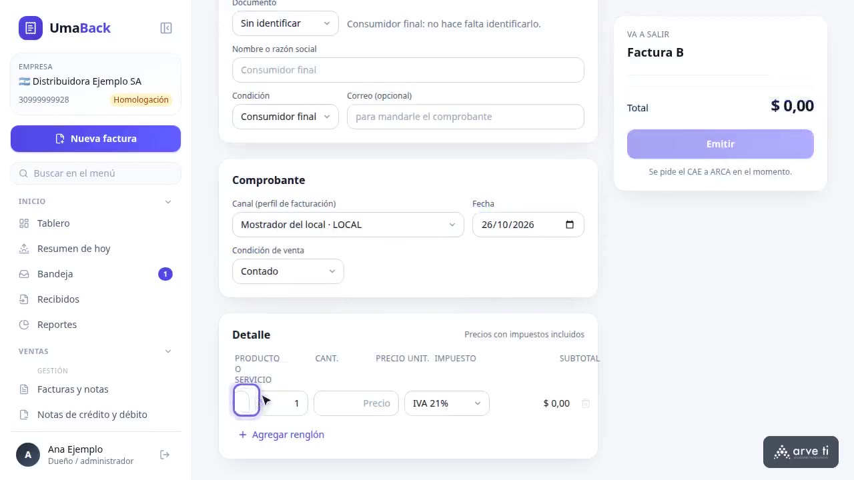Click the search magnifier icon

pos(23,173)
